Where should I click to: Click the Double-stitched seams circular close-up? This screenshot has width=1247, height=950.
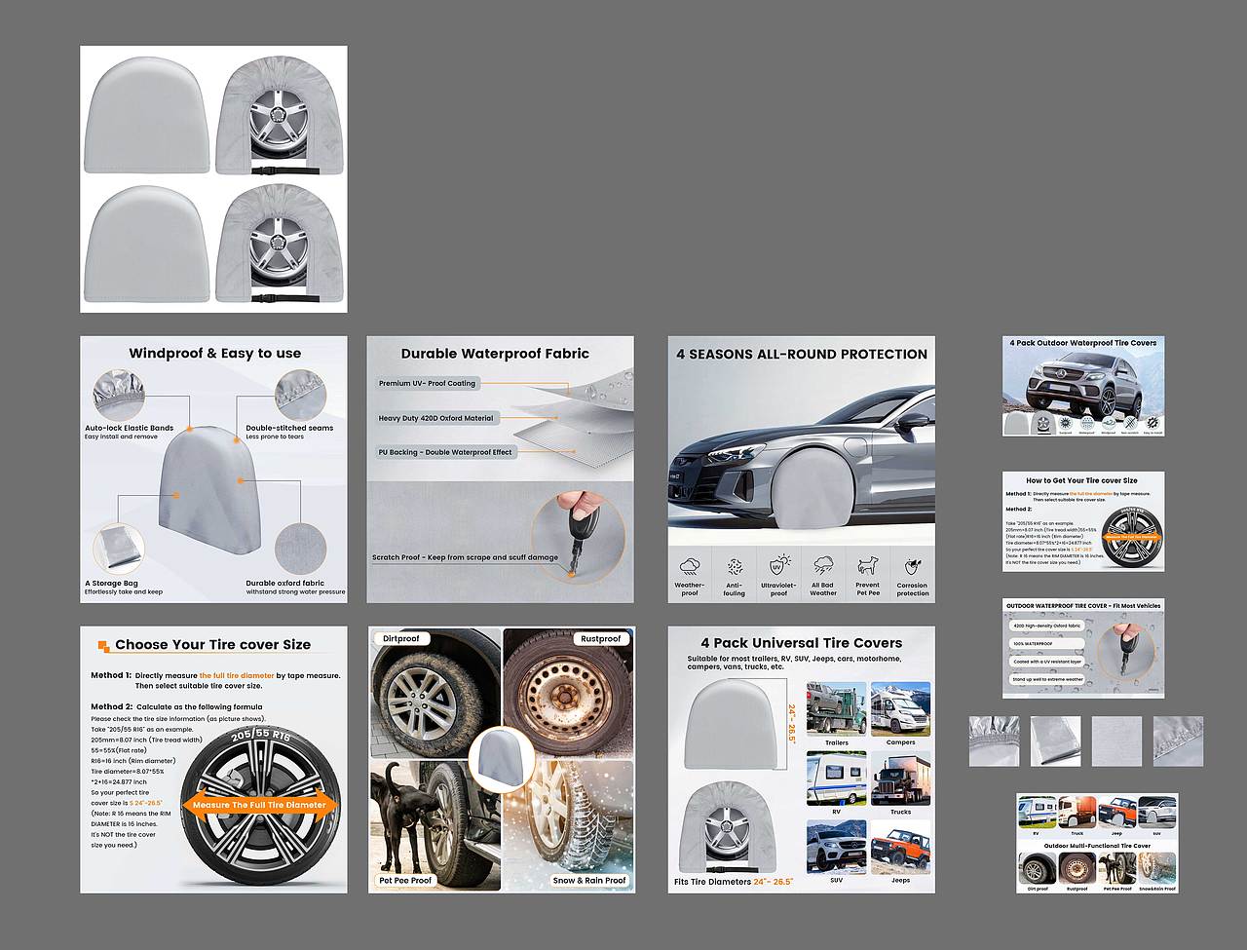[x=298, y=395]
